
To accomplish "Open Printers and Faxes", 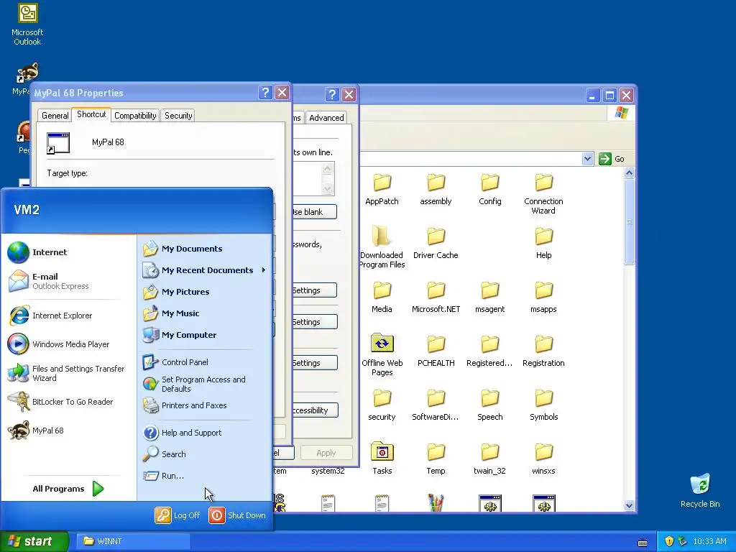I will click(185, 405).
